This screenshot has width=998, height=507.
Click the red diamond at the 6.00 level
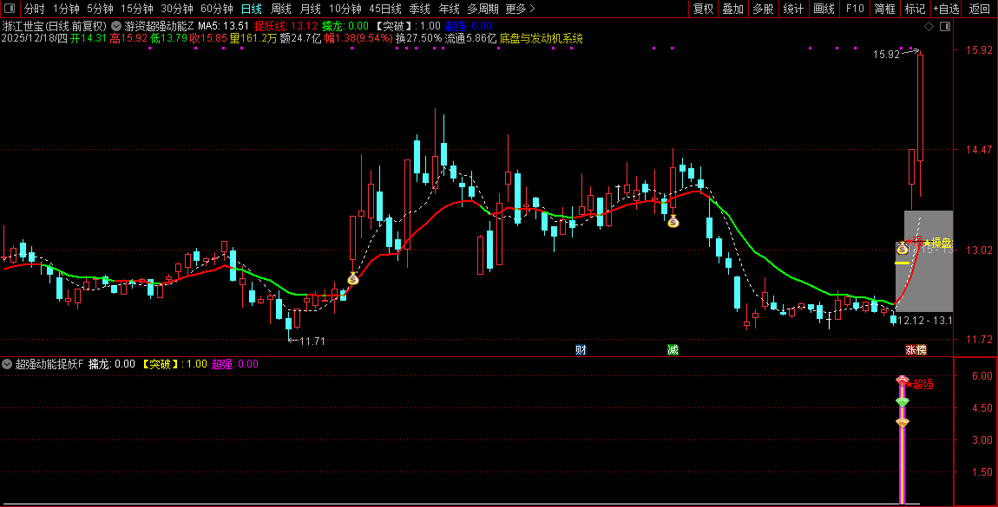[902, 380]
